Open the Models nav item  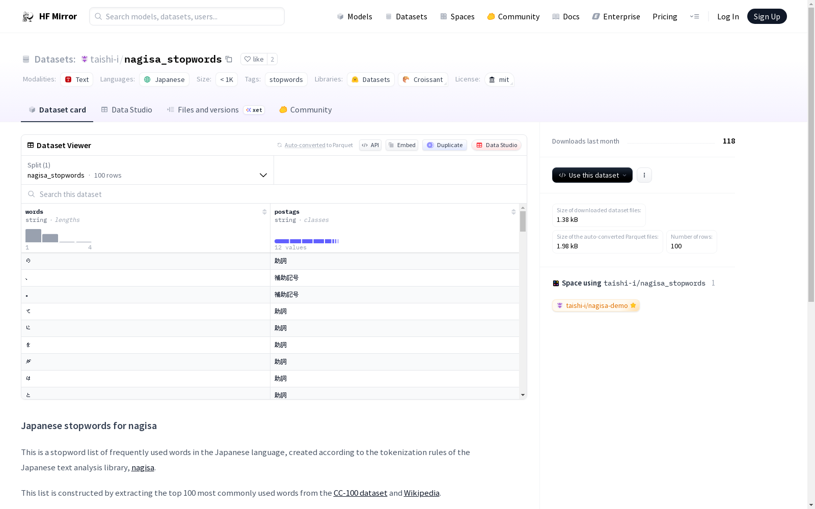(355, 16)
